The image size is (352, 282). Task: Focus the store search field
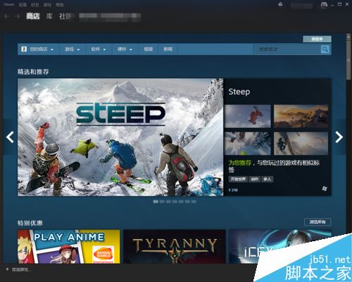click(x=287, y=49)
